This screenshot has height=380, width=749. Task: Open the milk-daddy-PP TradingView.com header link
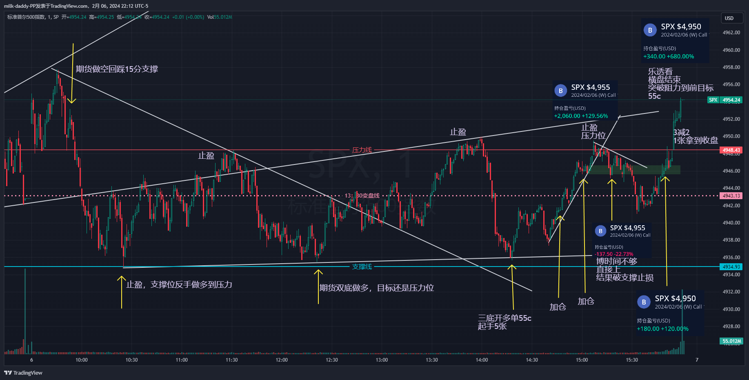(x=76, y=6)
